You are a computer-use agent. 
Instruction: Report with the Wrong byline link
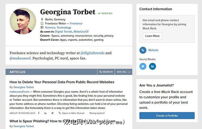[x=96, y=113]
